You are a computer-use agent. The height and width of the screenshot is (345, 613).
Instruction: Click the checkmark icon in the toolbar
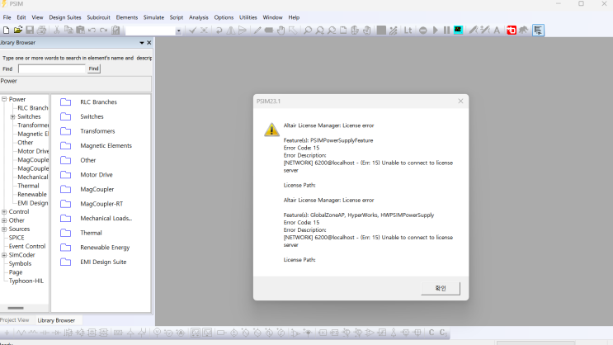pos(192,30)
